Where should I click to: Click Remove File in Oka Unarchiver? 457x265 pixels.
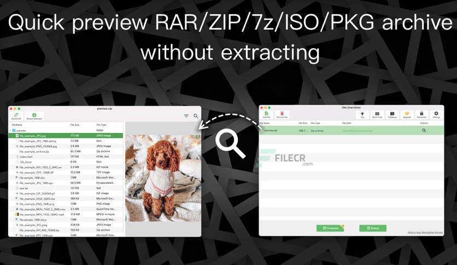(x=282, y=114)
